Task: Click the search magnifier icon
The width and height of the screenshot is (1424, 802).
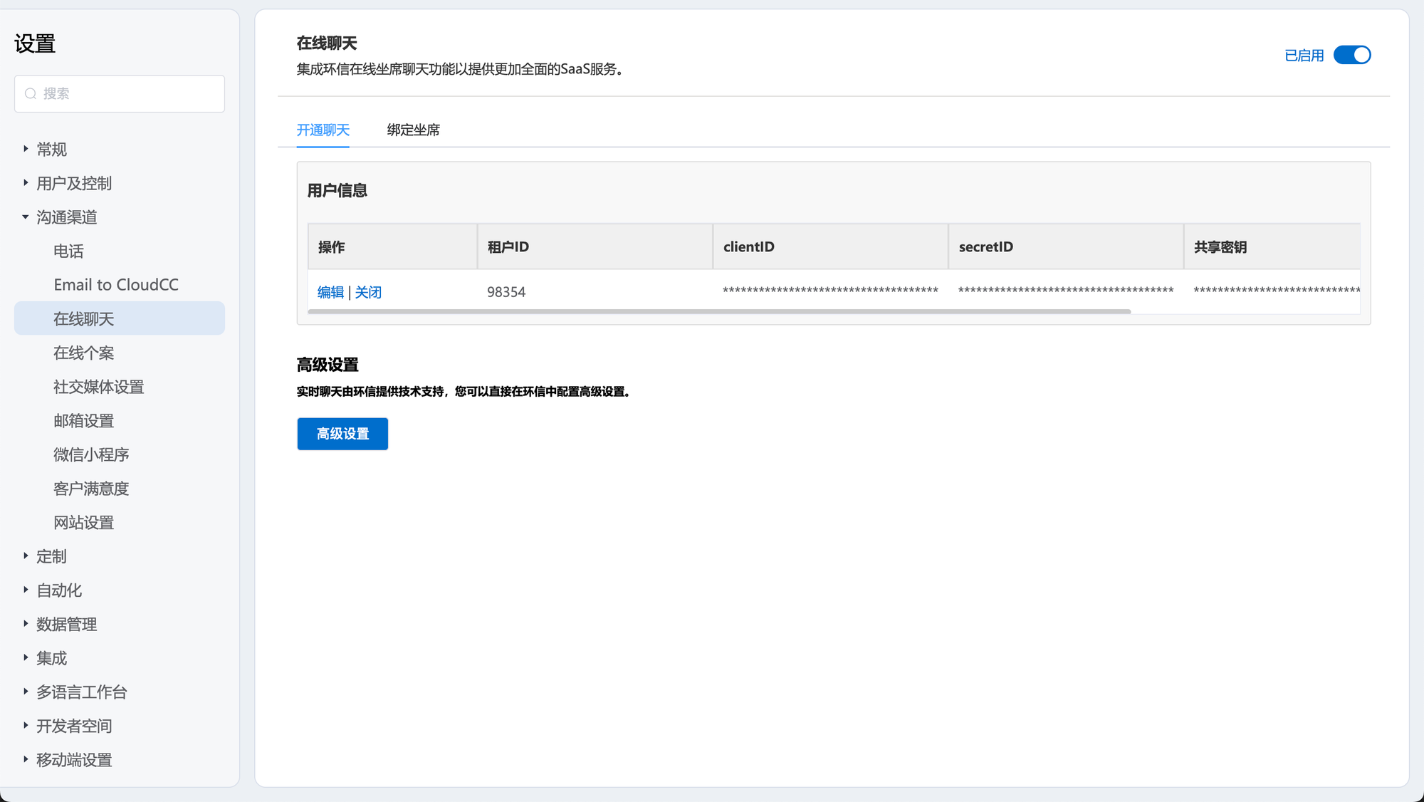Action: point(31,94)
